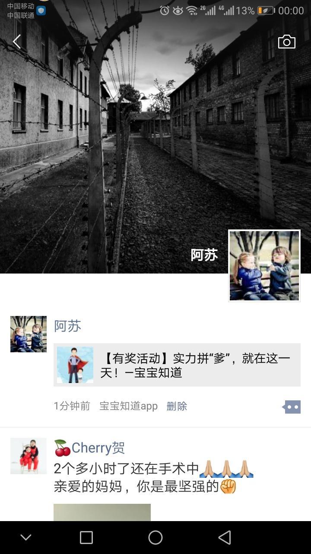This screenshot has width=311, height=554.
Task: Tap the back arrow icon
Action: [x=17, y=42]
